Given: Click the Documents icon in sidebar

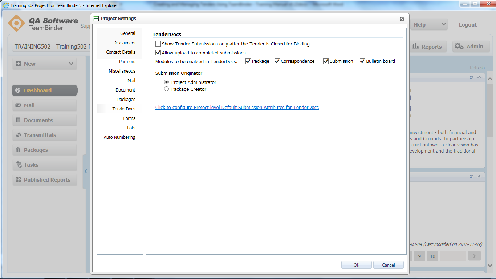Looking at the screenshot, I should tap(18, 120).
